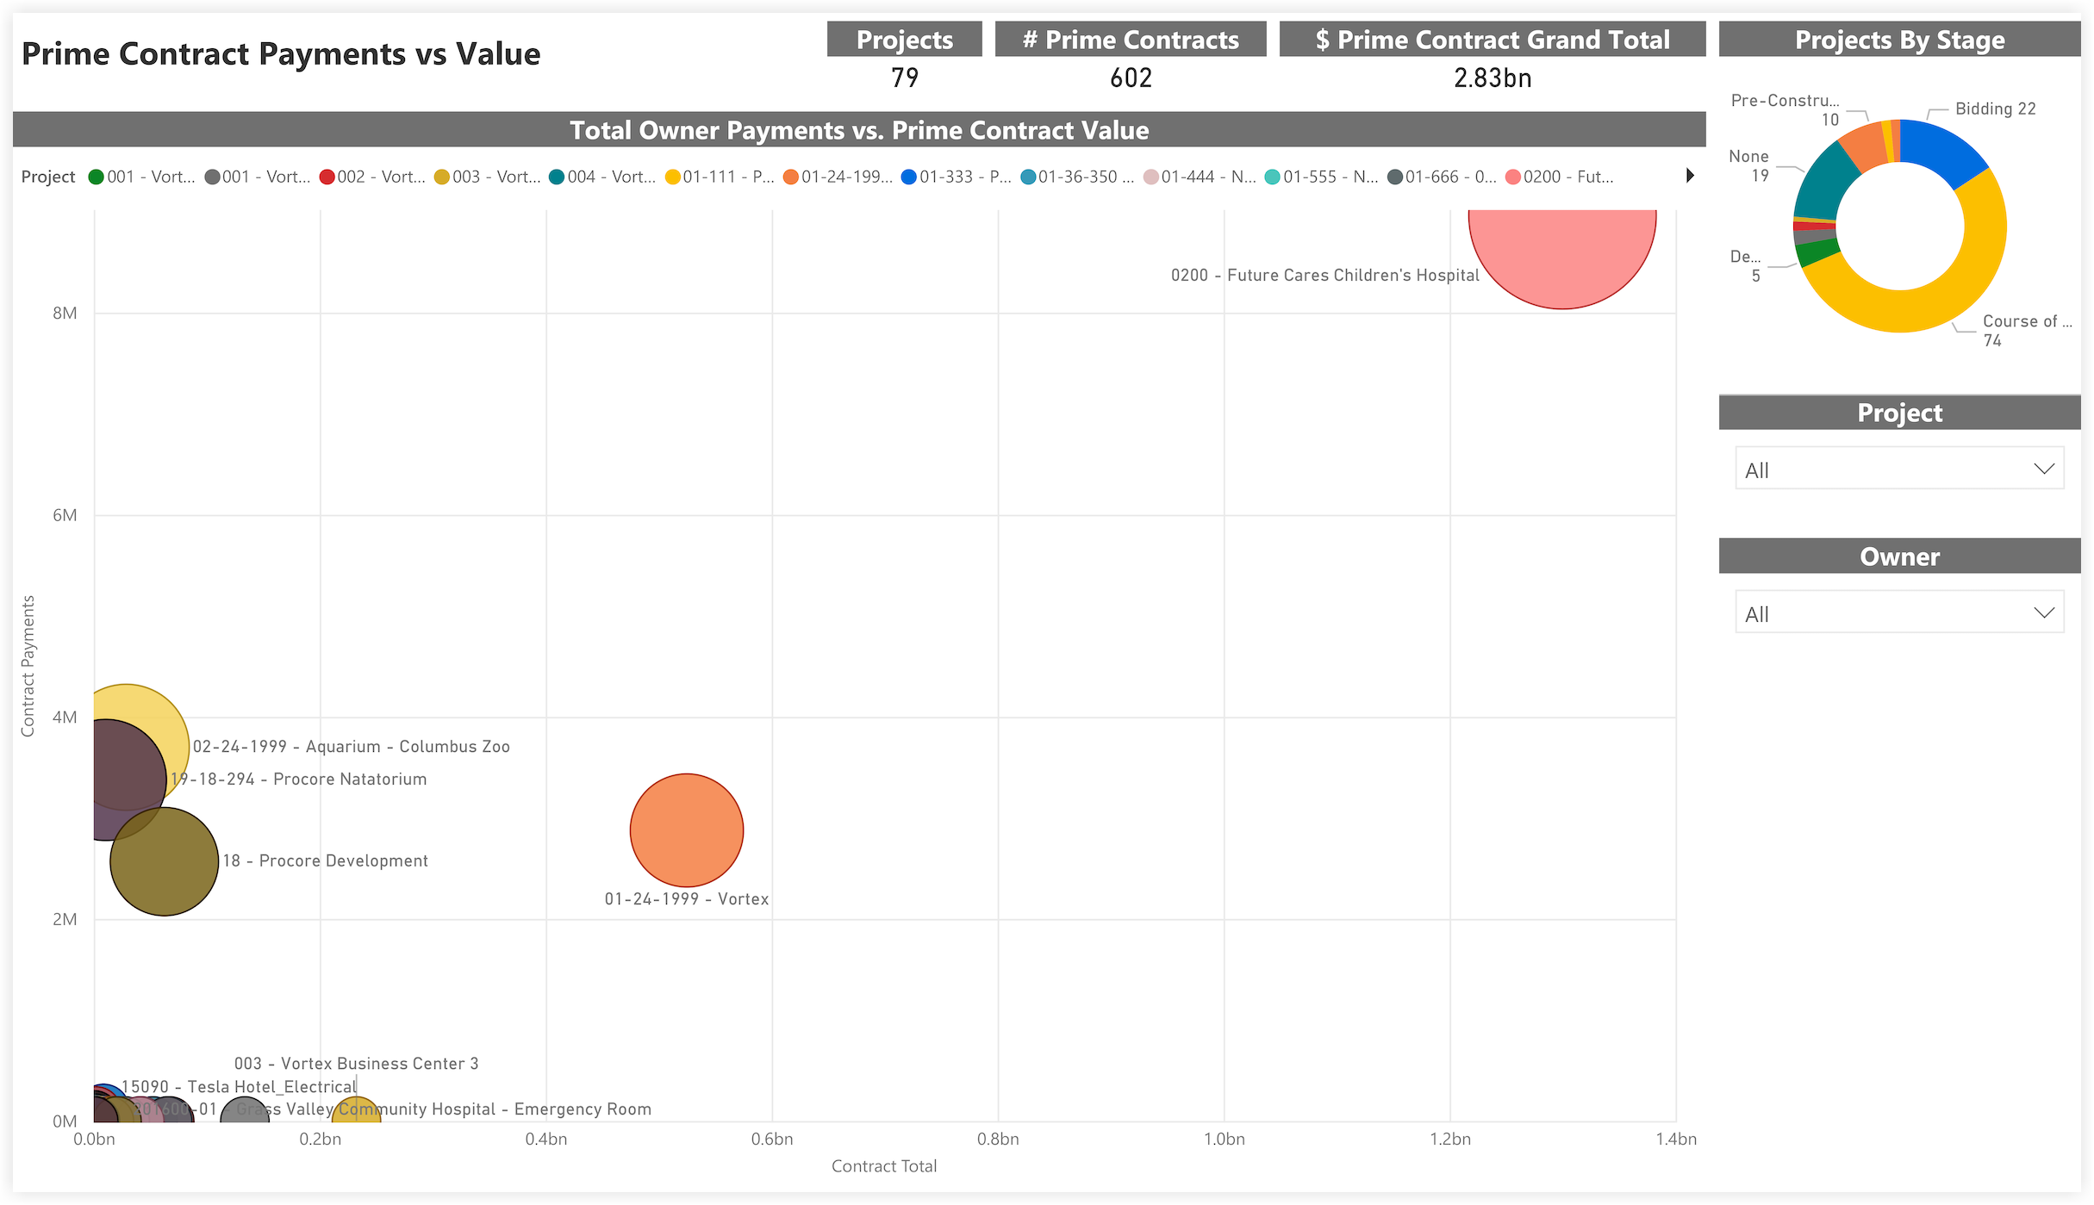Select the gray Grass Valley Community Hospital bubble

(x=245, y=1109)
